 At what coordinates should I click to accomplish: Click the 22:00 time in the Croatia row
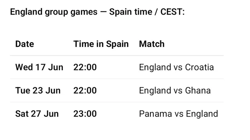point(85,67)
